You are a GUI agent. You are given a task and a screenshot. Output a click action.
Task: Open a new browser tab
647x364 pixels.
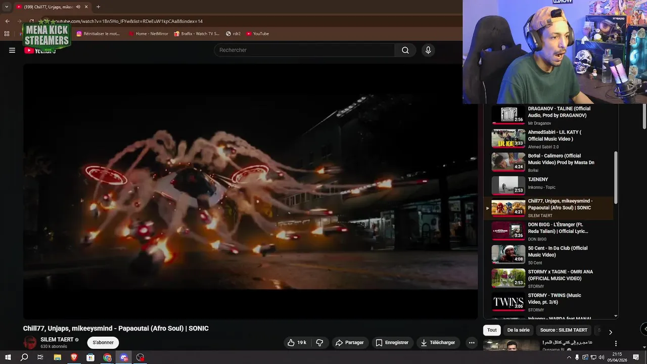pos(98,7)
